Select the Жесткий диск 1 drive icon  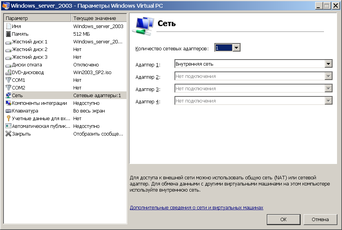[8, 42]
